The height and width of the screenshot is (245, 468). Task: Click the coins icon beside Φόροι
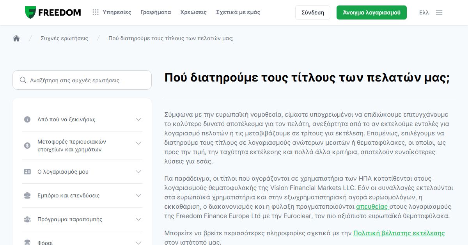click(27, 243)
